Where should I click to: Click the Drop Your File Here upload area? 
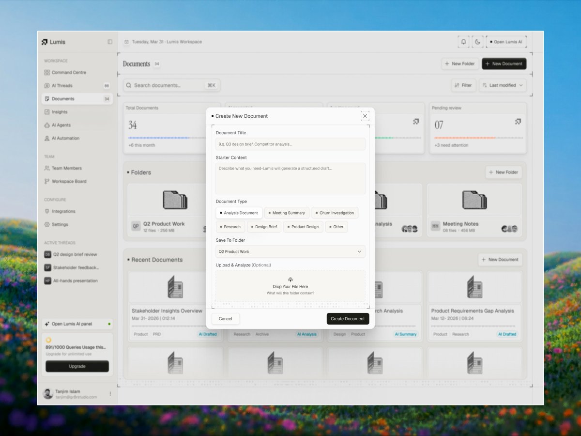[x=290, y=286]
